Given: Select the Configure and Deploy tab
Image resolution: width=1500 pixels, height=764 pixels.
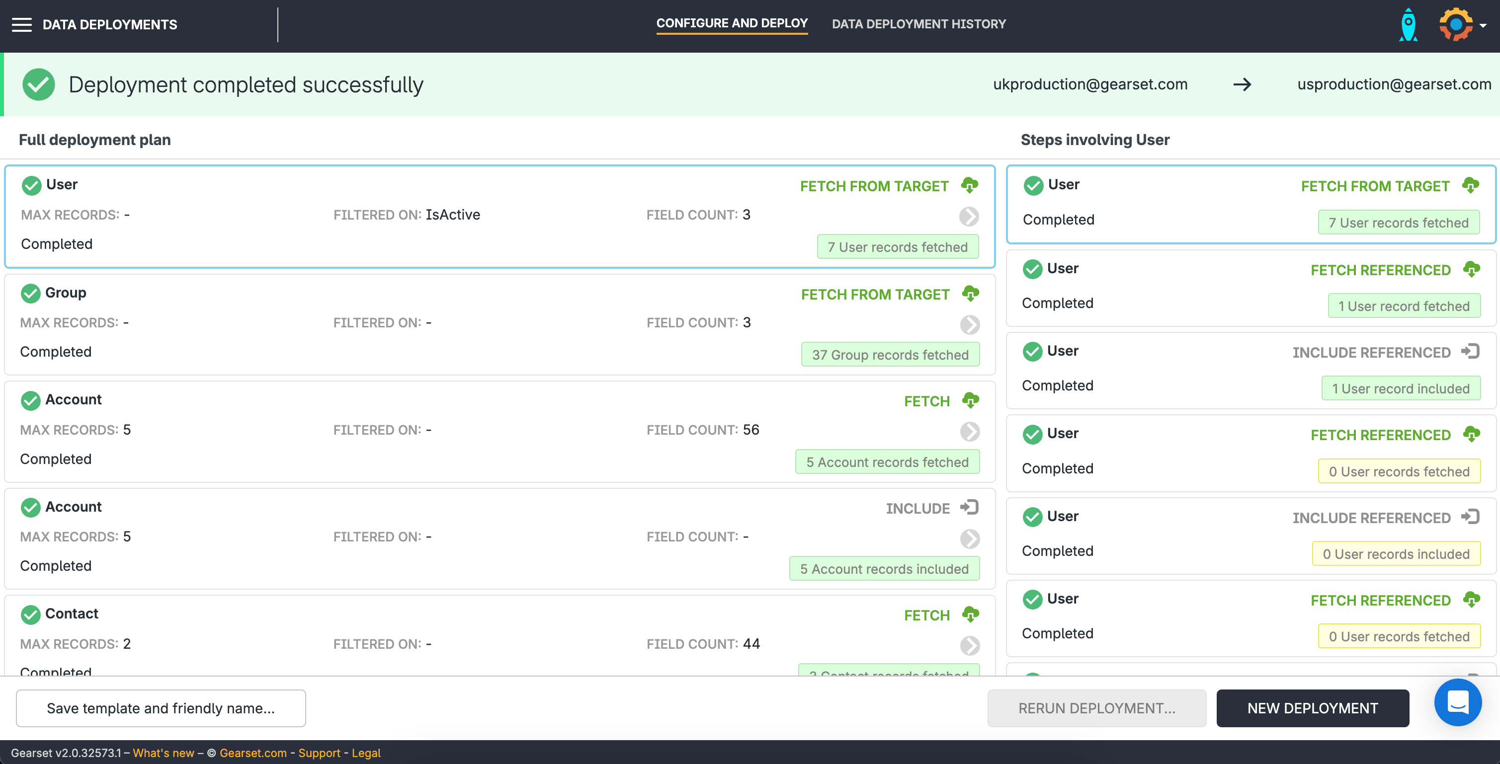Looking at the screenshot, I should click(732, 23).
